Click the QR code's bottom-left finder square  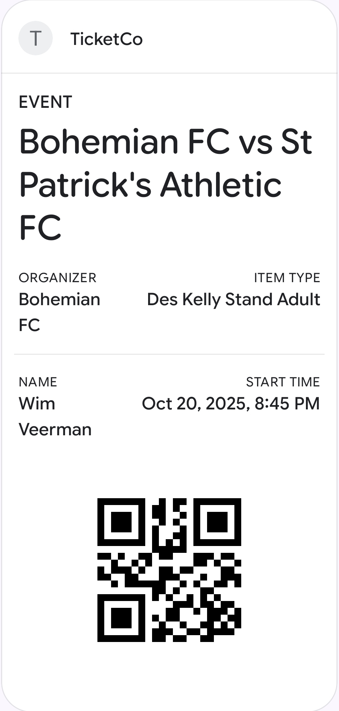[121, 618]
